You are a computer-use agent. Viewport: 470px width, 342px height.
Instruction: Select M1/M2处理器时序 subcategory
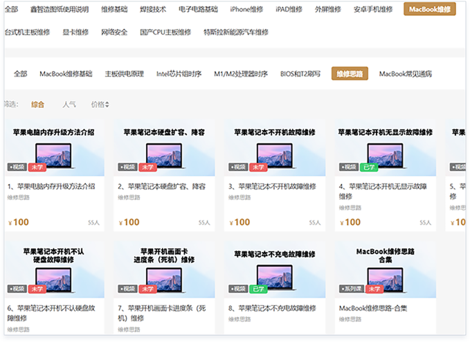click(241, 74)
